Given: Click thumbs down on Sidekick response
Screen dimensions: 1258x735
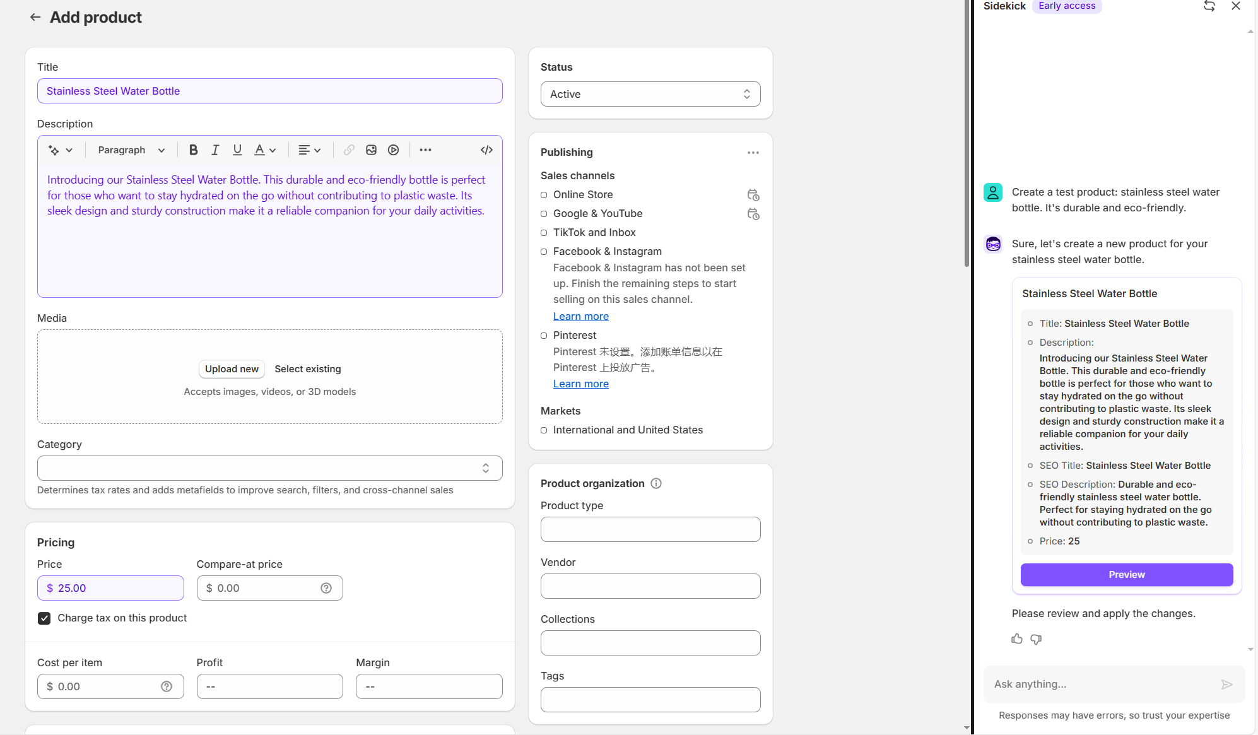Looking at the screenshot, I should [x=1036, y=639].
